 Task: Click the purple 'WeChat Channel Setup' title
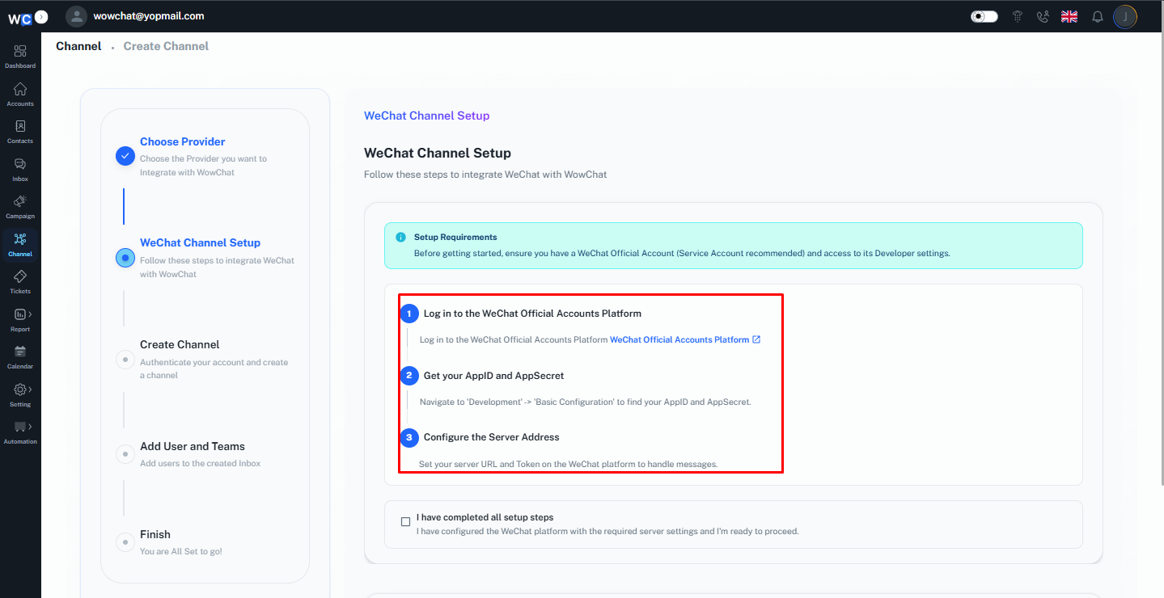(427, 116)
